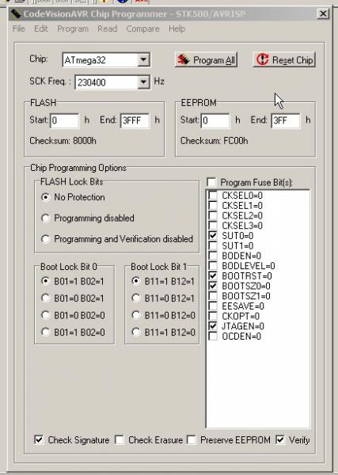Click the Program All chip icon button
This screenshot has height=475, width=338.
(184, 59)
